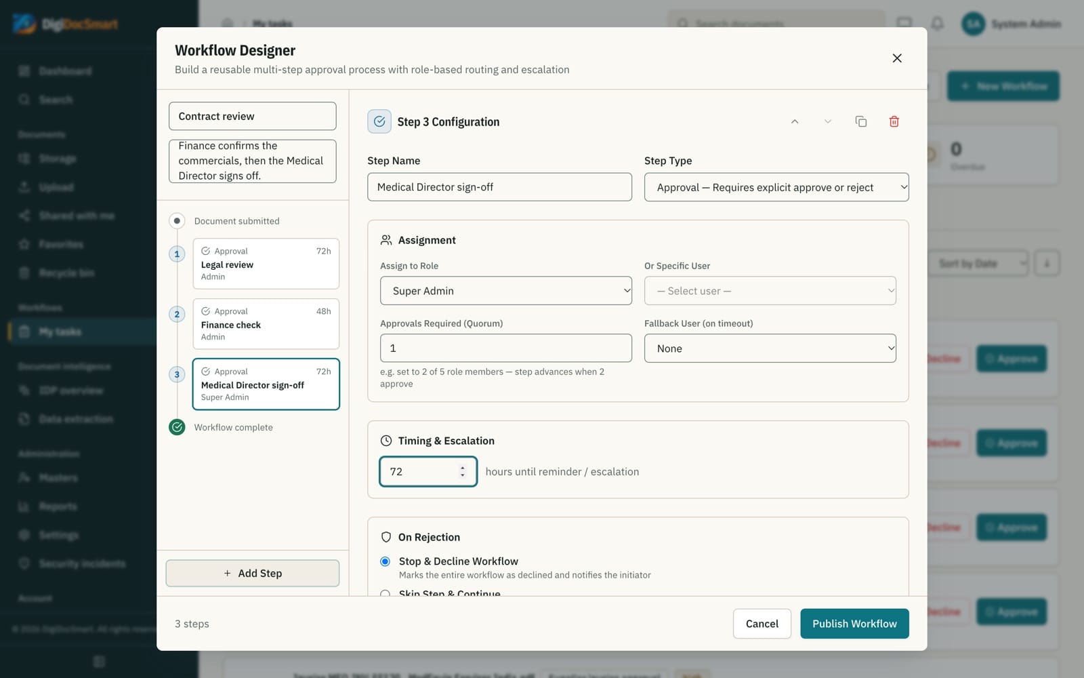Click the Assignment people icon
Screen dimensions: 1084x678
[x=386, y=240]
